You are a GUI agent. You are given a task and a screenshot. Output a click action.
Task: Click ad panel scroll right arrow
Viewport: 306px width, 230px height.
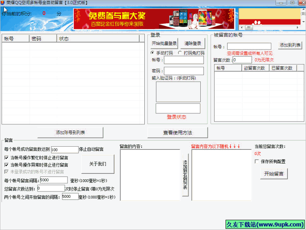298,28
